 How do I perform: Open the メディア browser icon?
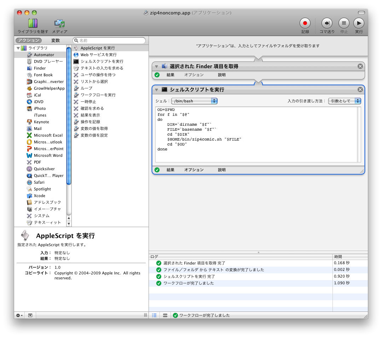pos(59,23)
